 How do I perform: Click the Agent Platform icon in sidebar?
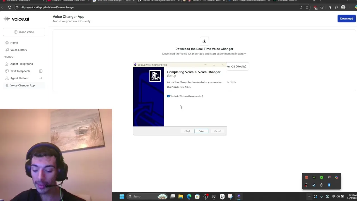pyautogui.click(x=7, y=78)
